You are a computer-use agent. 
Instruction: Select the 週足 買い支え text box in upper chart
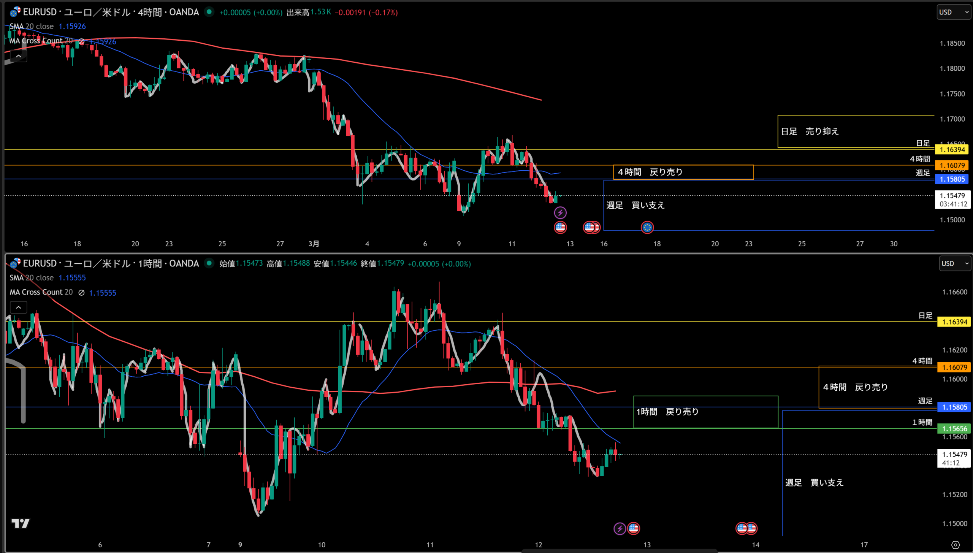(x=635, y=205)
